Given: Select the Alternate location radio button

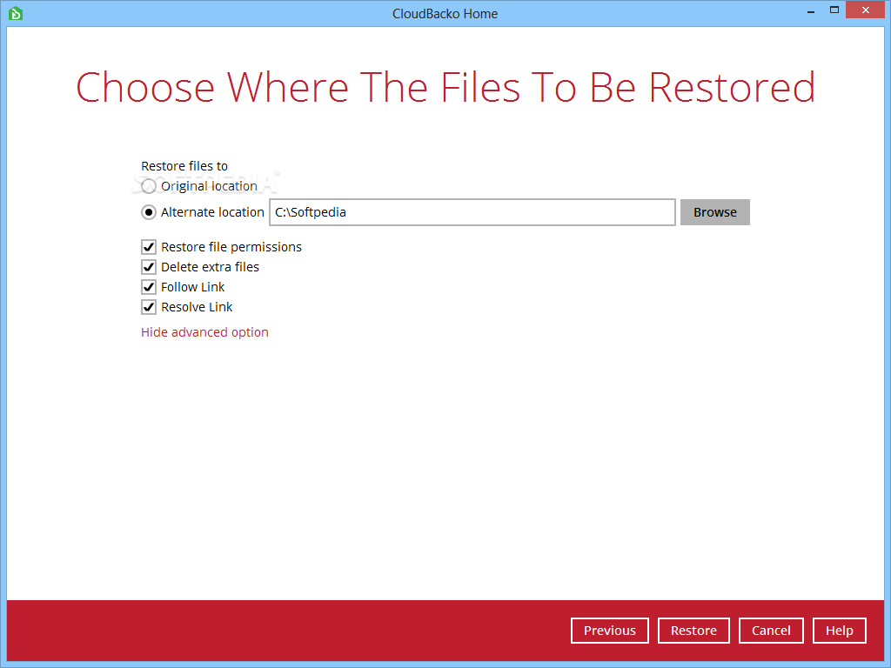Looking at the screenshot, I should (x=148, y=212).
